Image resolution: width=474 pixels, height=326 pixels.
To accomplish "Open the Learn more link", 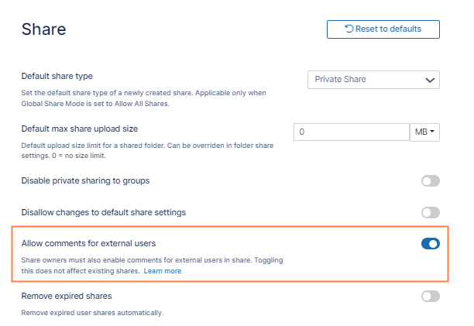I will 163,271.
